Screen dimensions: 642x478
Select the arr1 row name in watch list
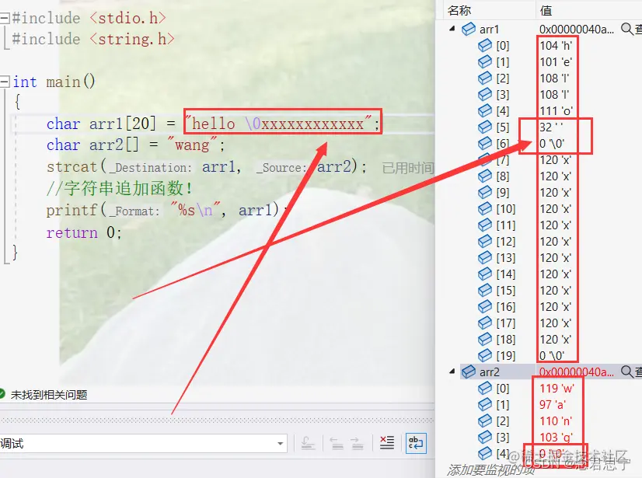point(490,30)
